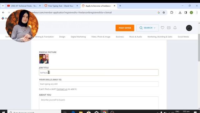Switch to the KT Technical Tricks YouTube tab
Viewport: 200px width, 113px height.
coord(24,6)
